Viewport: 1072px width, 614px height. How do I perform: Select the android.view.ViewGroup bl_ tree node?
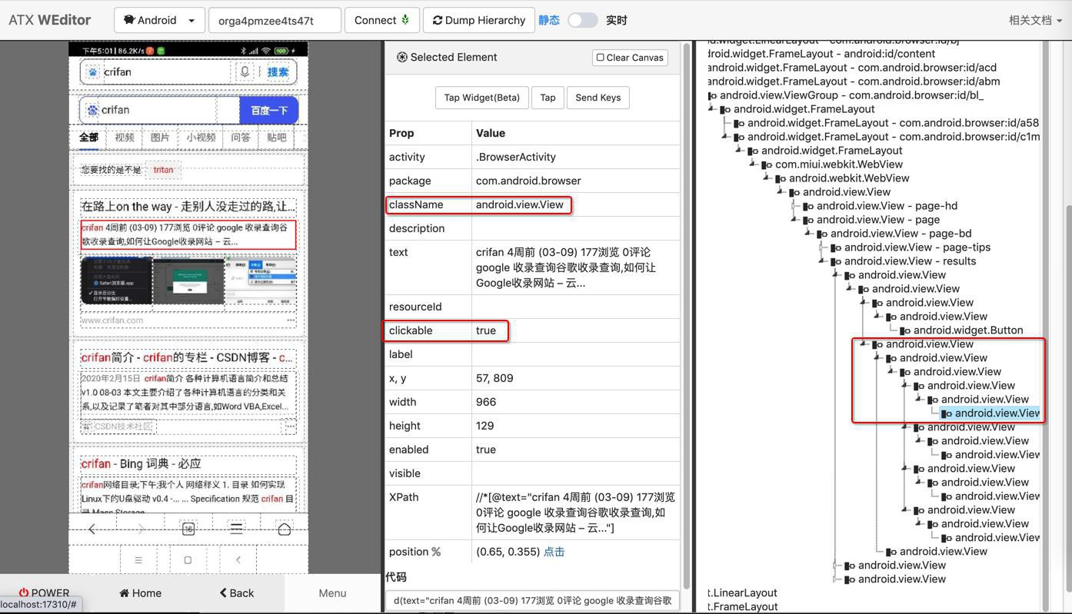(851, 95)
